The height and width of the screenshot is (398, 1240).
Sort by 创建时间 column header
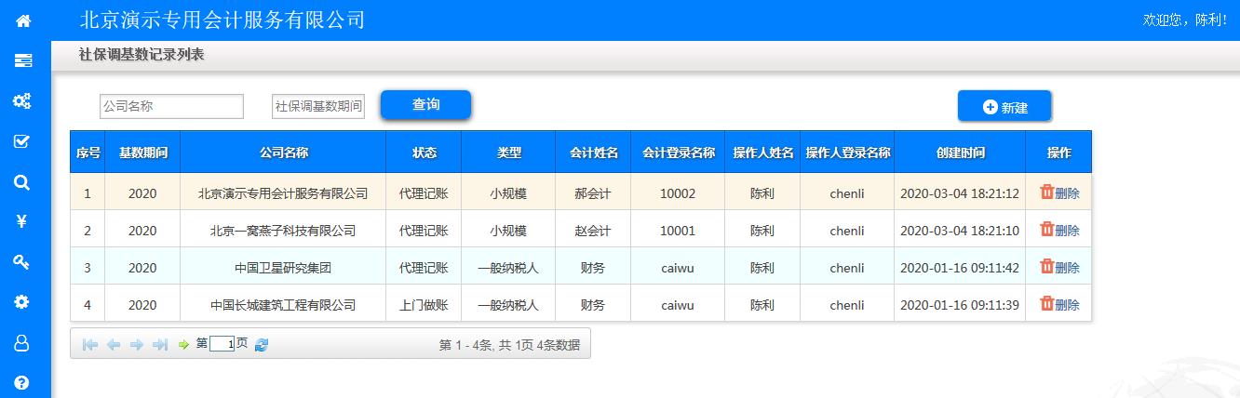point(960,153)
